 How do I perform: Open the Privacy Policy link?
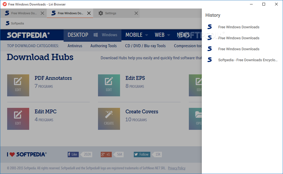coord(177,168)
